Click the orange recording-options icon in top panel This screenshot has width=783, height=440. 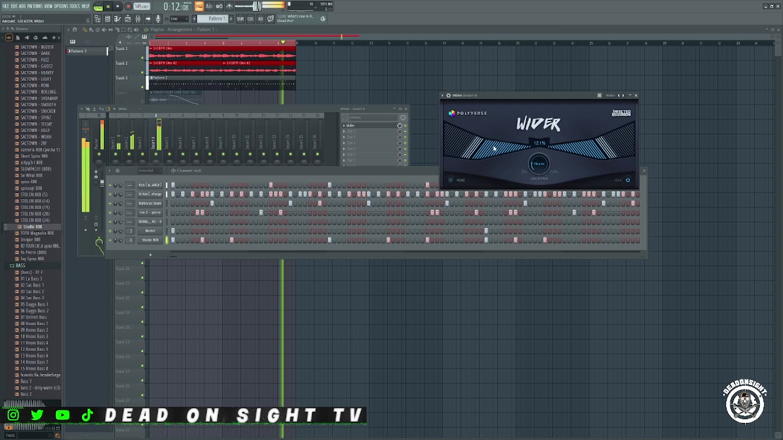(199, 6)
